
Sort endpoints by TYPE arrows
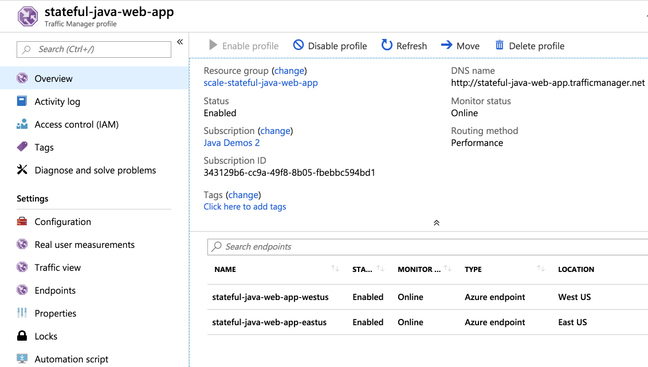point(540,269)
